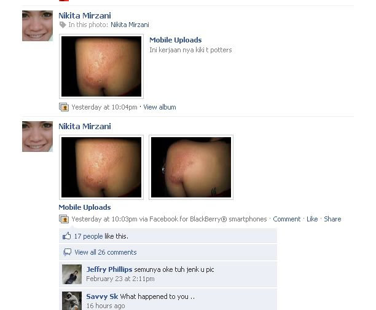Click the photo album icon next to Yesterday at 10:03pm

point(64,219)
